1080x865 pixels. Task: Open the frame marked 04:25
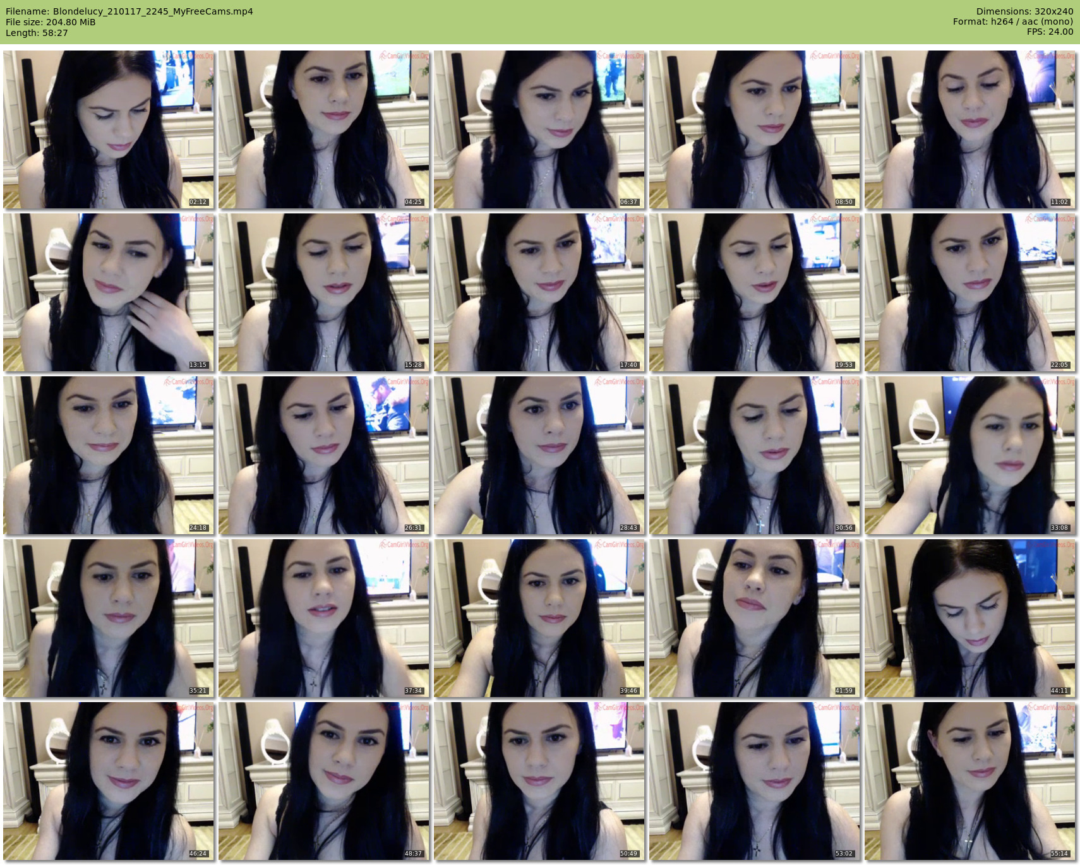click(x=324, y=129)
